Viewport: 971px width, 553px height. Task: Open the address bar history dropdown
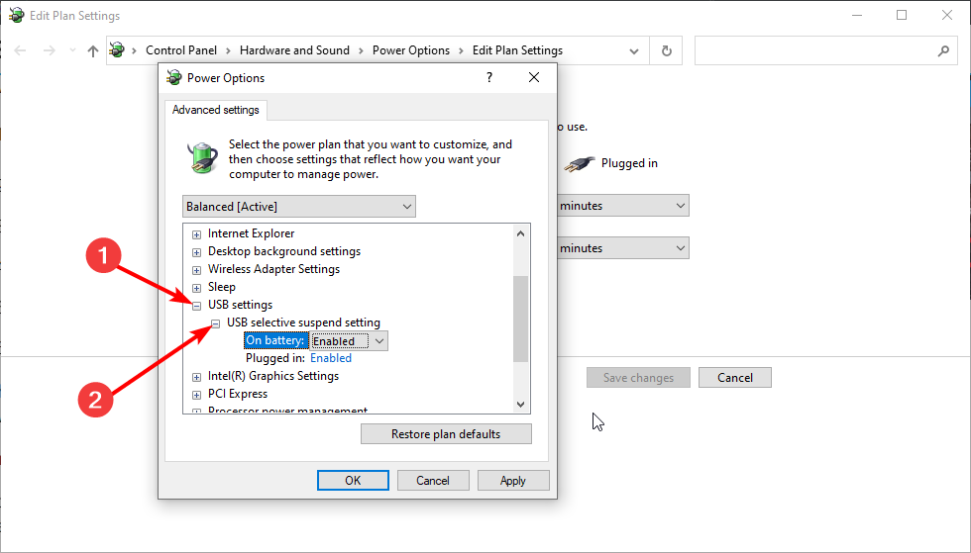coord(633,50)
